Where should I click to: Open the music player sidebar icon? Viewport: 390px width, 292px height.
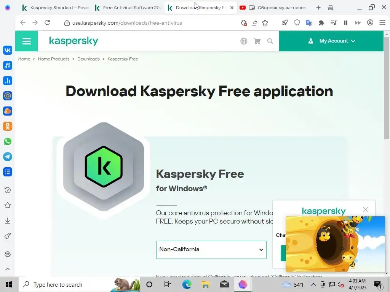coord(8,65)
